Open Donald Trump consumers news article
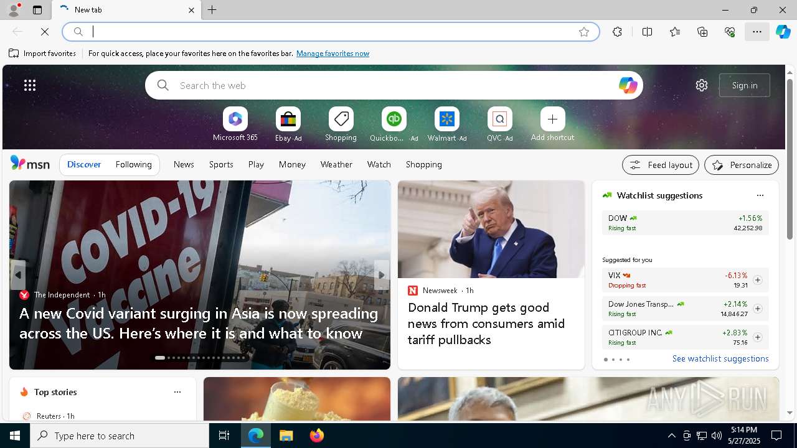797x448 pixels. tap(486, 324)
